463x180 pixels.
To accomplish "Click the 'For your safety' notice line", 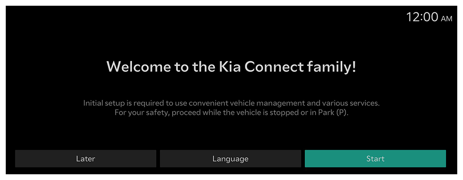I will [x=231, y=113].
